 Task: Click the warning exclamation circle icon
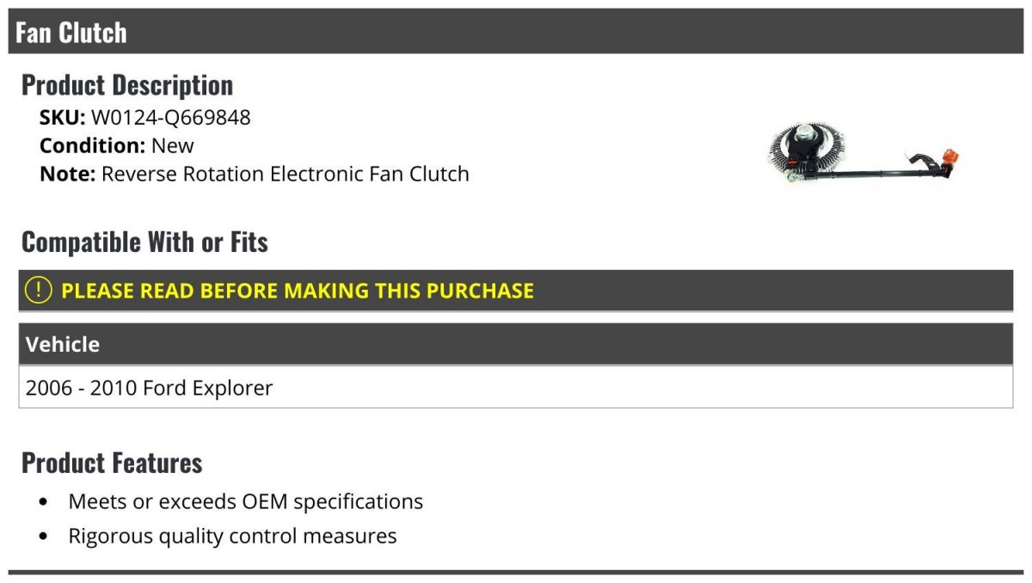click(39, 291)
